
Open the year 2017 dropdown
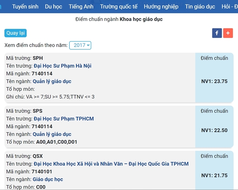point(80,45)
